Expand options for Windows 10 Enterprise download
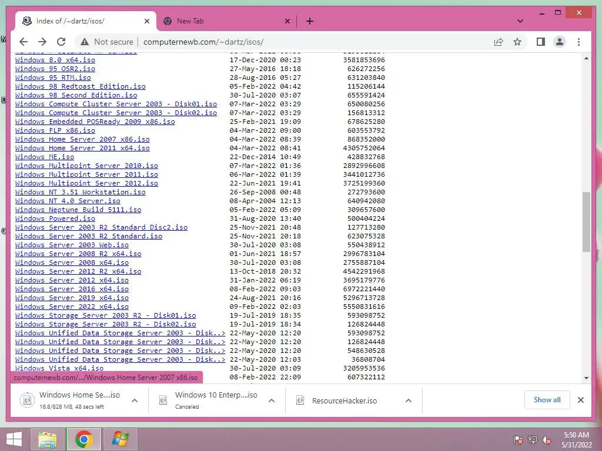The image size is (602, 451). click(272, 400)
